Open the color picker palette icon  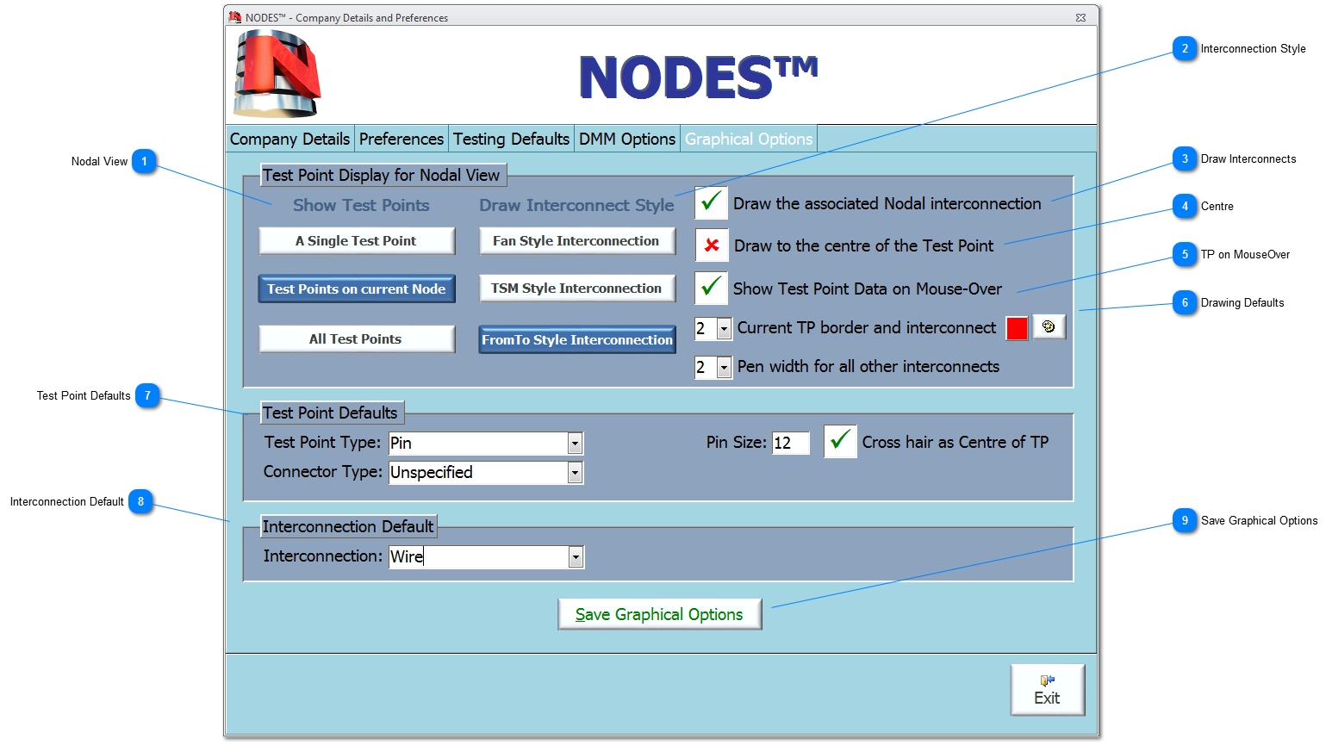[x=1049, y=327]
